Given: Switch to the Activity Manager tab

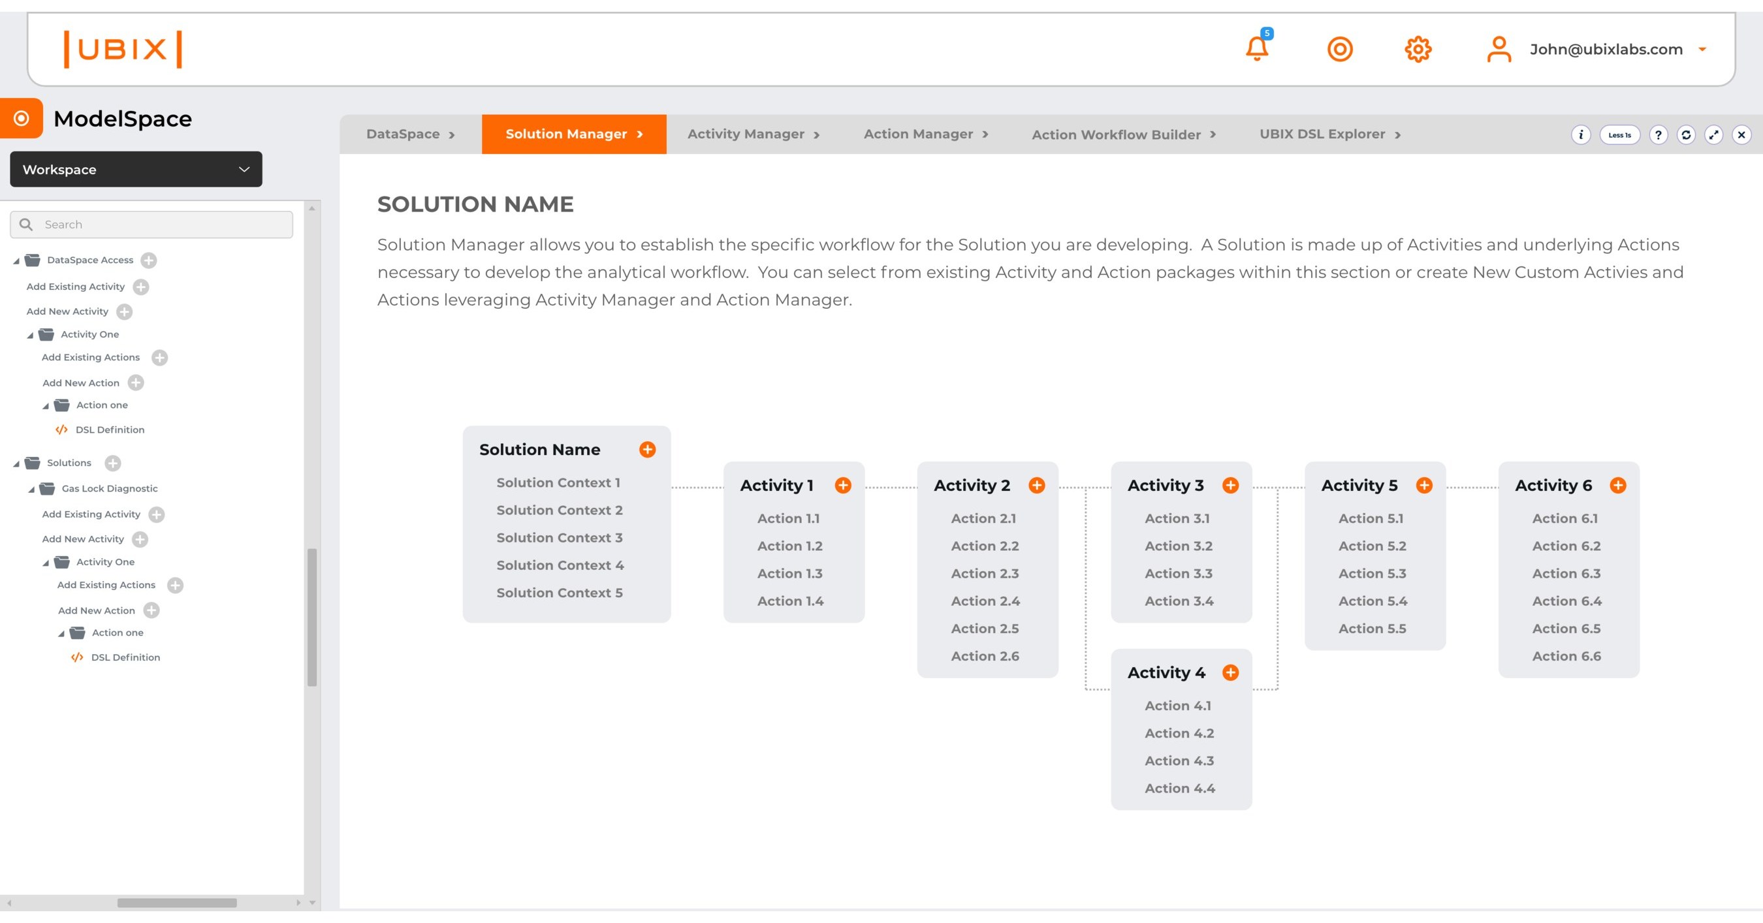Looking at the screenshot, I should tap(747, 133).
